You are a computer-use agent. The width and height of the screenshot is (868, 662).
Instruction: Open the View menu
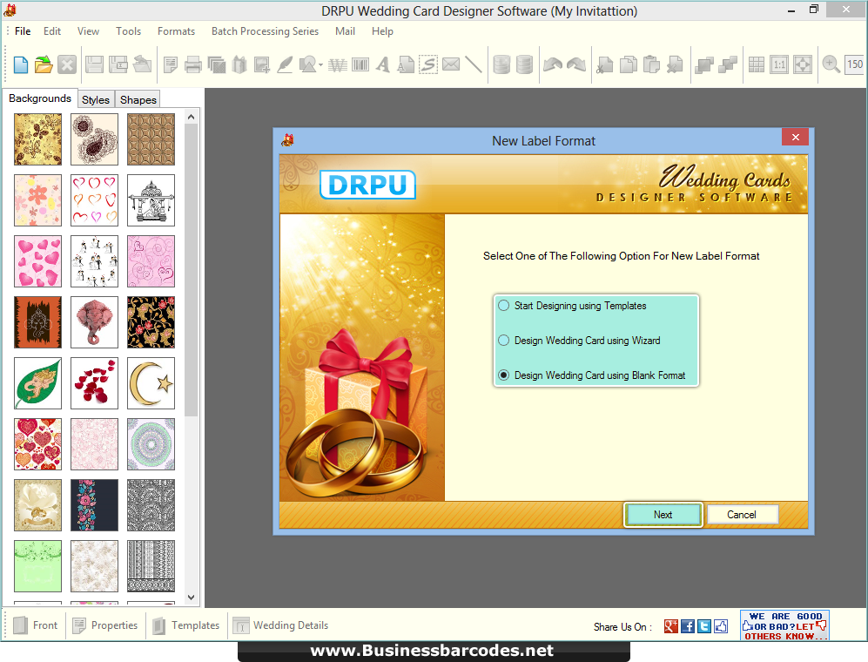coord(88,31)
